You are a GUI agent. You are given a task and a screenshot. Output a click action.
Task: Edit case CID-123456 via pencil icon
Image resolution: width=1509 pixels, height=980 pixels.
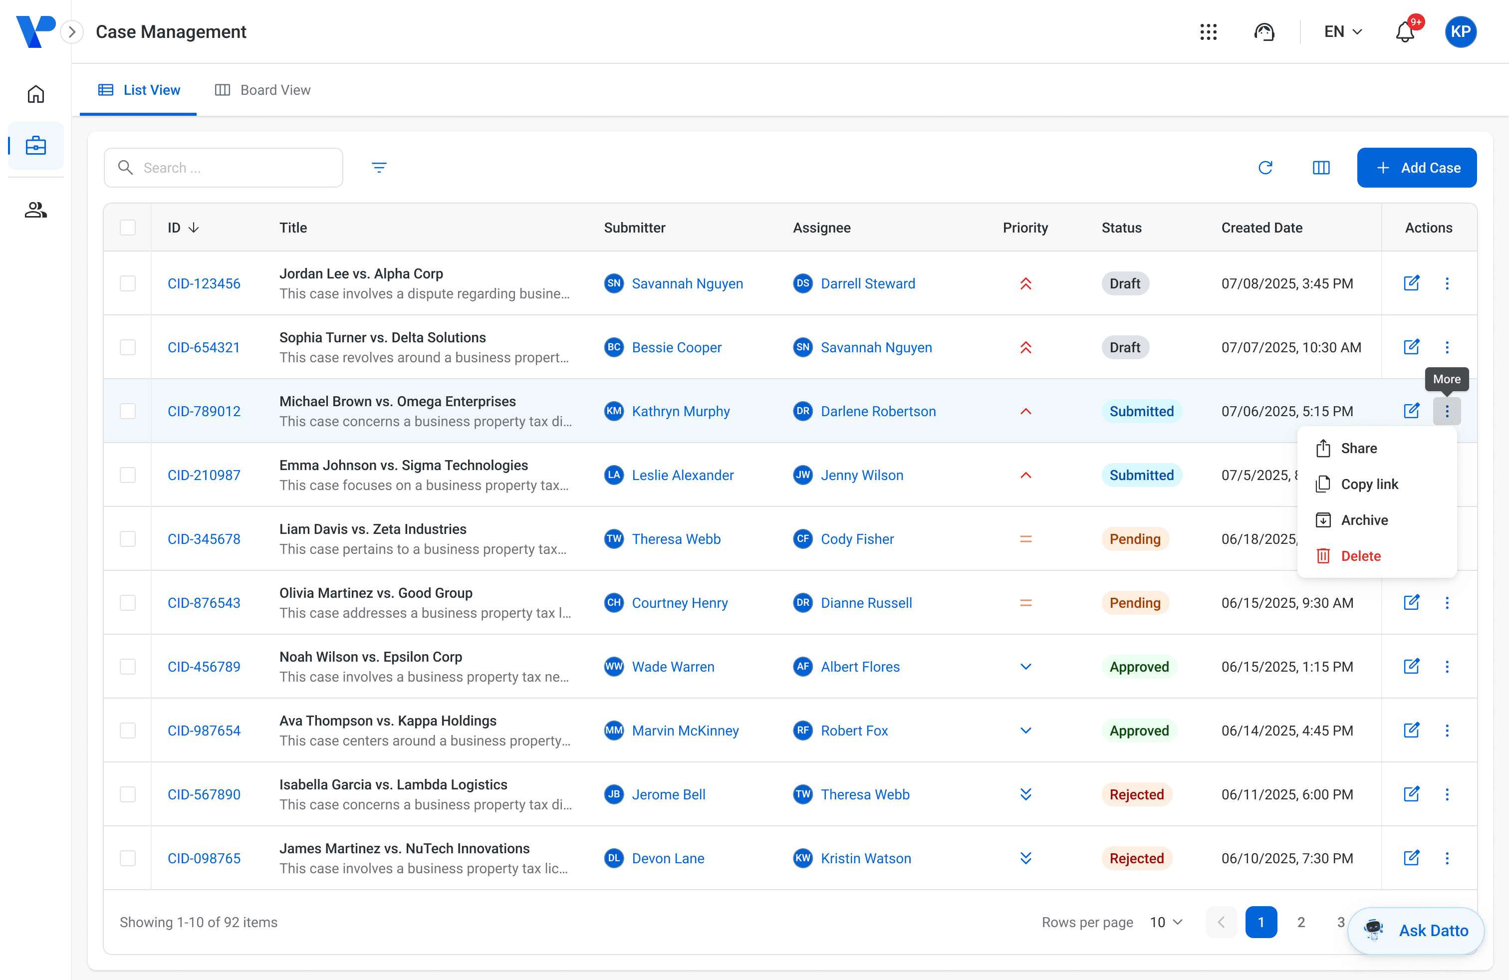coord(1411,283)
